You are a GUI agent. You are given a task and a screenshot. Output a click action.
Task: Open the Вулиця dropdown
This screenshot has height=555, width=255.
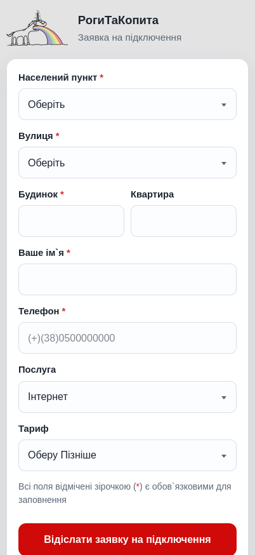pos(128,163)
